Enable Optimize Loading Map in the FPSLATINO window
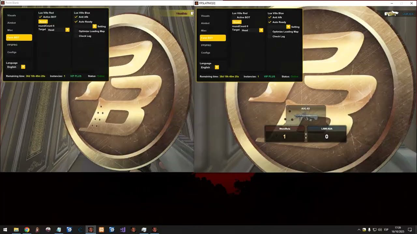 (x=270, y=32)
